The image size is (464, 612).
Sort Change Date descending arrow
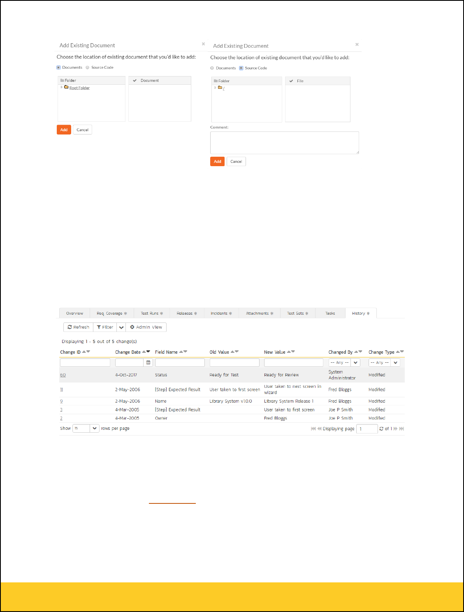[148, 352]
